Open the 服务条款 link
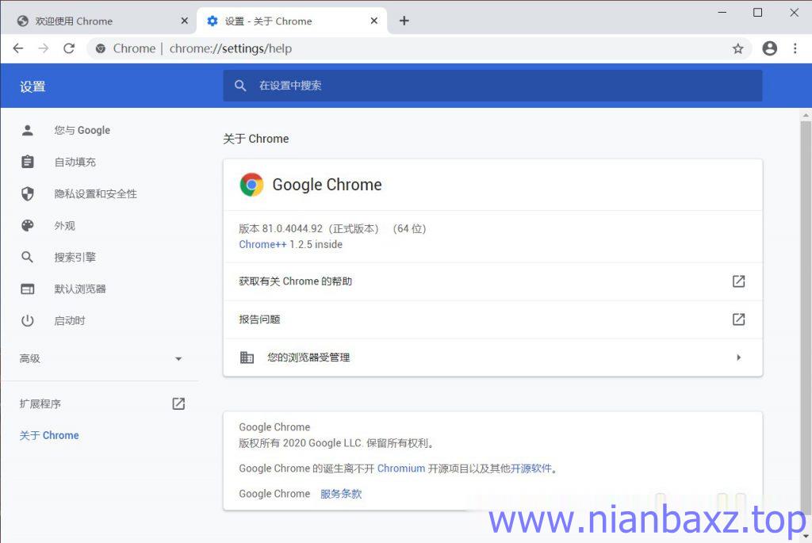The image size is (812, 543). 341,494
